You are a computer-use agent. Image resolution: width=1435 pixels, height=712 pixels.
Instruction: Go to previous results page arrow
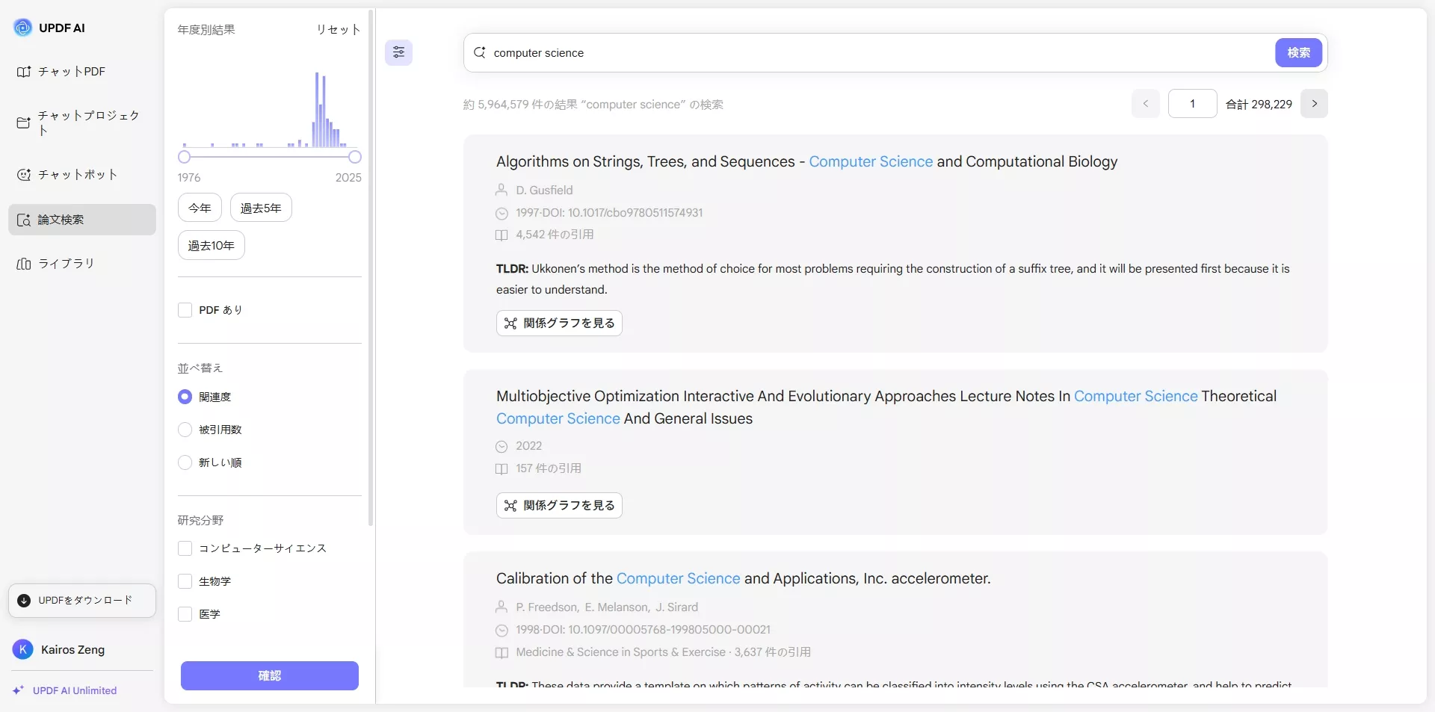tap(1146, 104)
